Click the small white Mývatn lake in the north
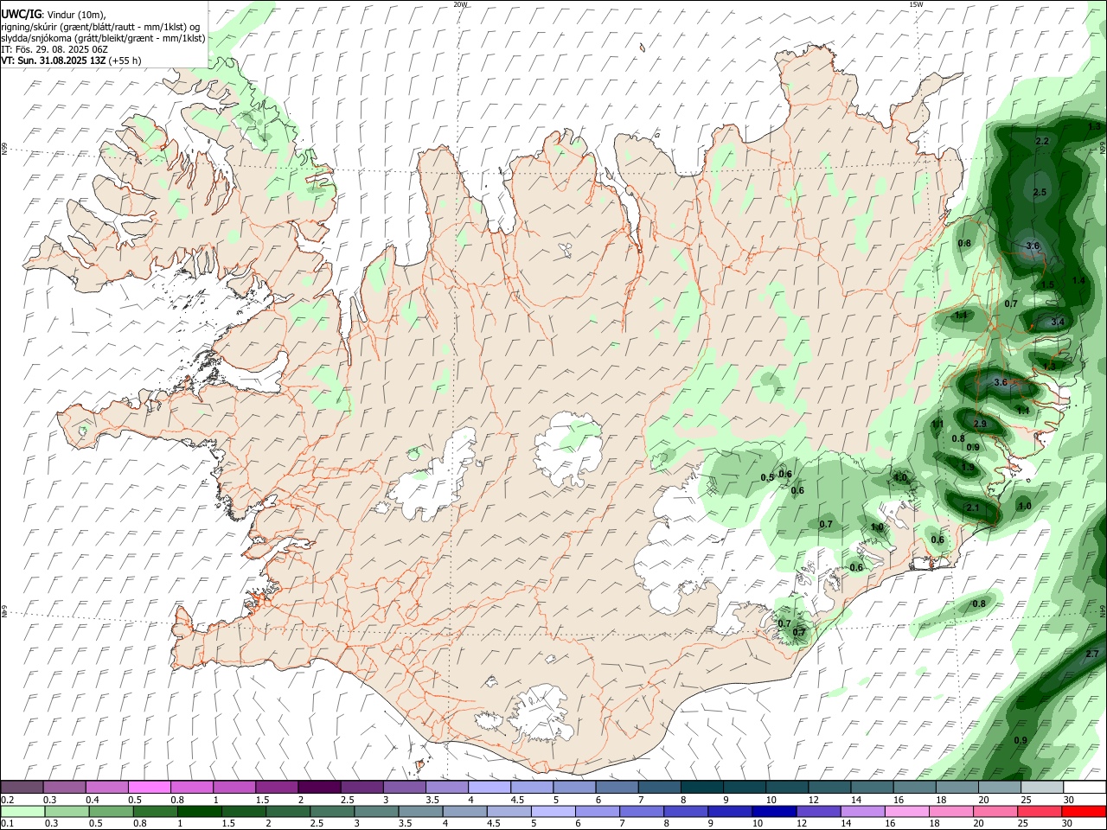The image size is (1107, 830). [x=566, y=250]
